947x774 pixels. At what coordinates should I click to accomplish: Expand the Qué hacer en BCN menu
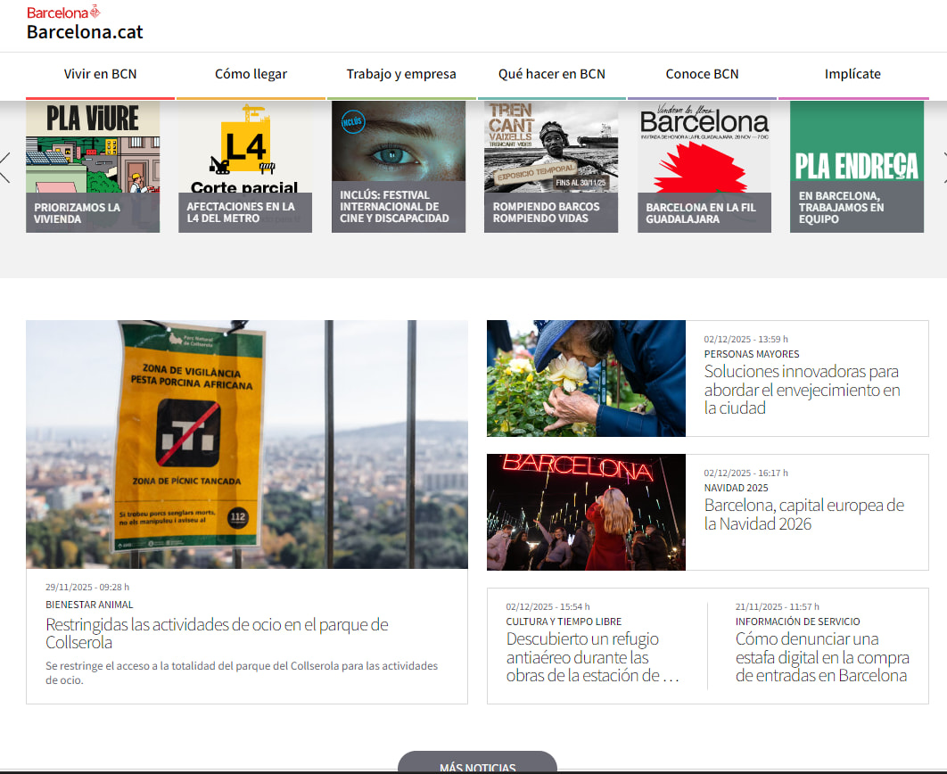point(552,74)
